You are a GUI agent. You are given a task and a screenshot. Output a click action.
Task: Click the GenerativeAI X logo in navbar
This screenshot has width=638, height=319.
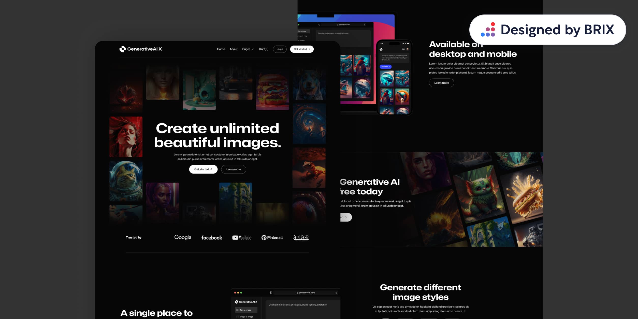point(141,49)
